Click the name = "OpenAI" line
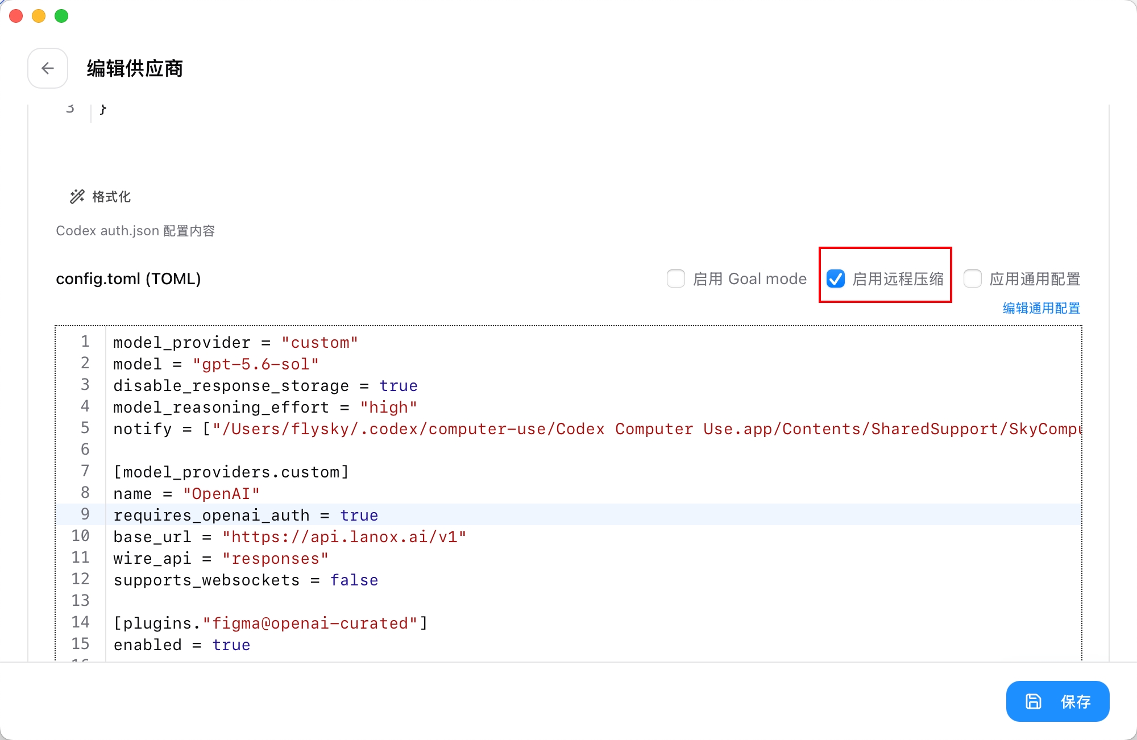1137x740 pixels. point(186,494)
